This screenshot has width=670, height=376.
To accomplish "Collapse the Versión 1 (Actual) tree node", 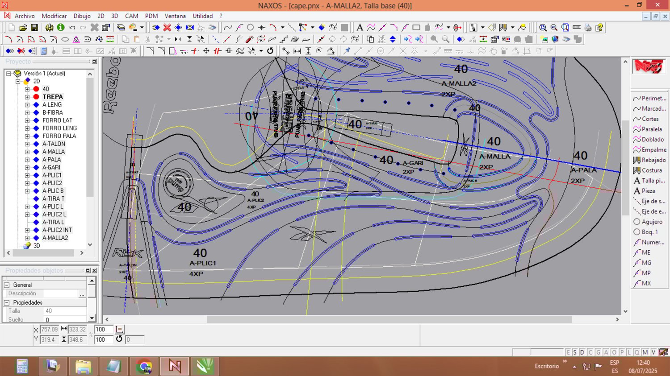I will (x=8, y=74).
